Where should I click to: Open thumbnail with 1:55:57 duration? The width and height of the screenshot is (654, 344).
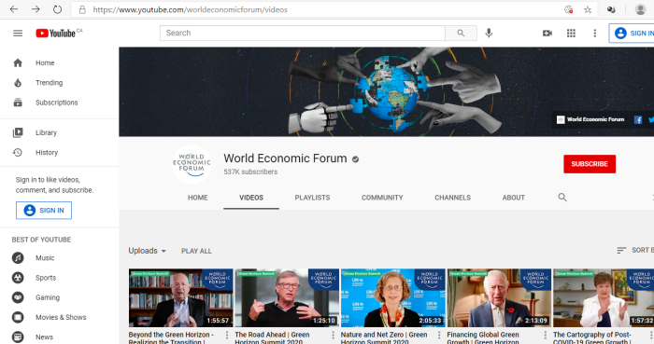click(180, 297)
